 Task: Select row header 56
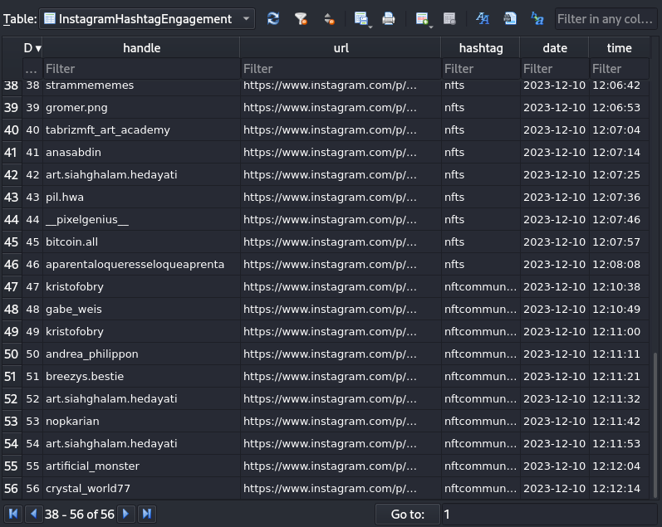[x=12, y=489]
